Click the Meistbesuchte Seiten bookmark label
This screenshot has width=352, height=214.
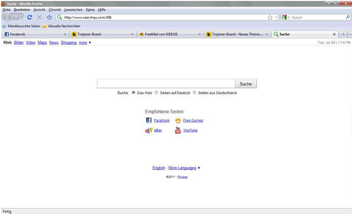[x=24, y=26]
